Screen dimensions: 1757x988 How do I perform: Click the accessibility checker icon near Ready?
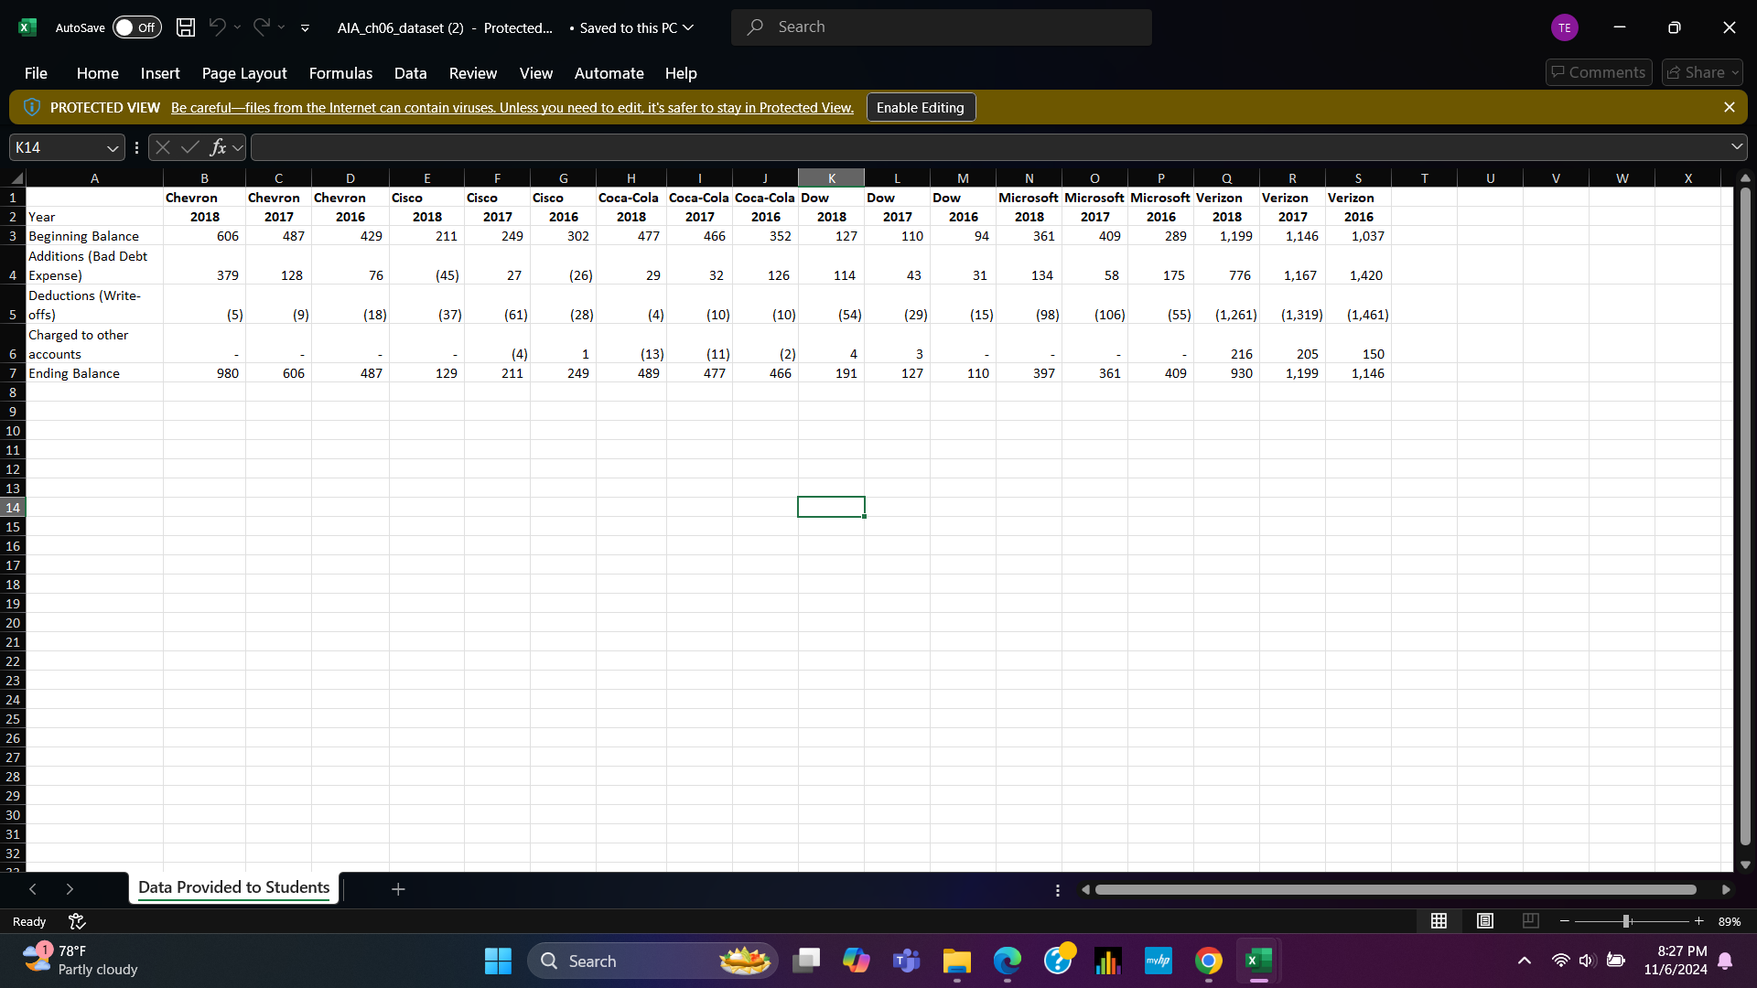(x=77, y=921)
